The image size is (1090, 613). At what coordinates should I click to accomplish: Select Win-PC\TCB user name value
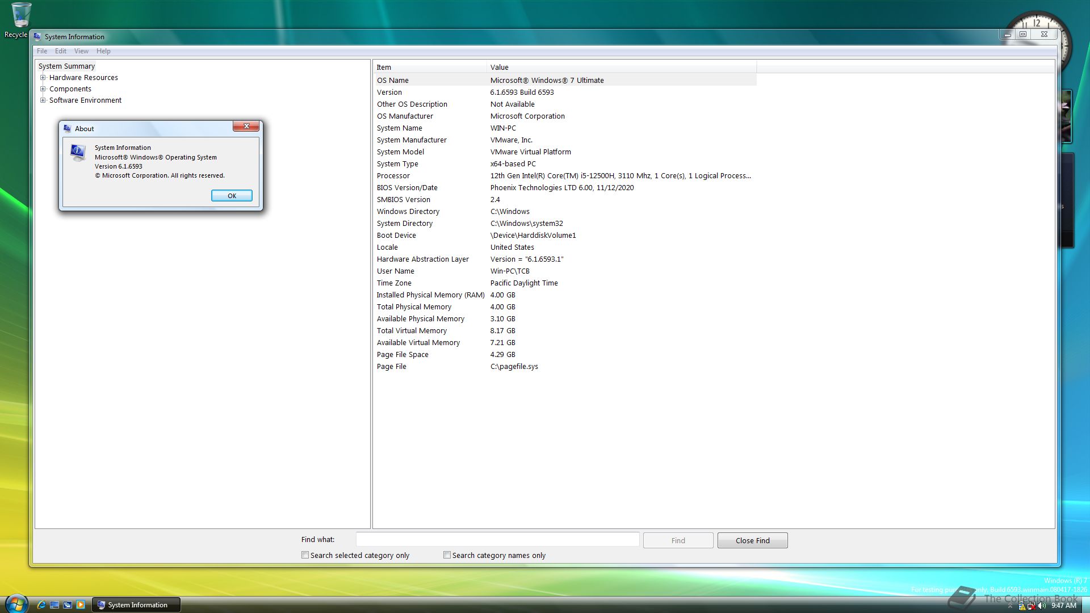510,271
